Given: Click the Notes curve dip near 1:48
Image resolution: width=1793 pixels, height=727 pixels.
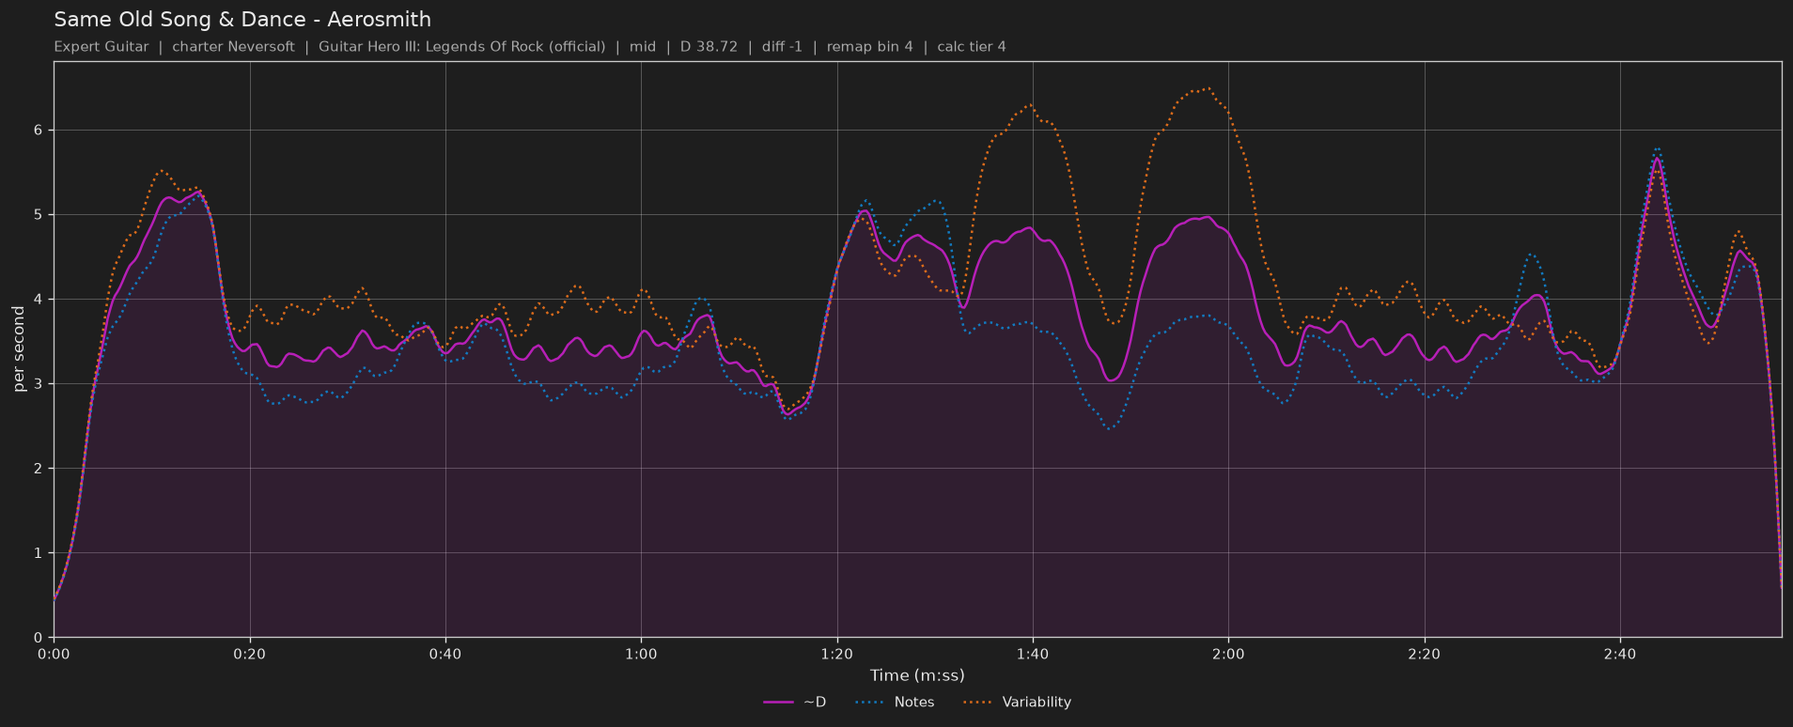Looking at the screenshot, I should [1111, 429].
